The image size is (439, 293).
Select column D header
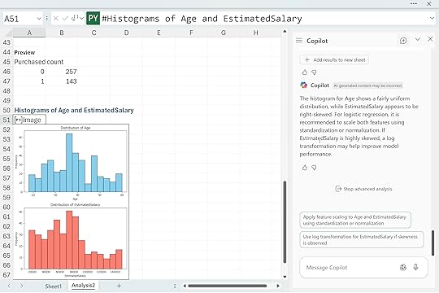pyautogui.click(x=126, y=33)
